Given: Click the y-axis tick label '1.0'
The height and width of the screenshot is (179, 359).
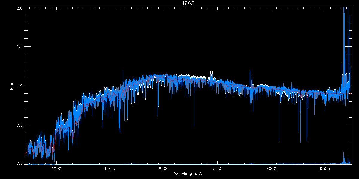Looking at the screenshot, I should [x=19, y=86].
